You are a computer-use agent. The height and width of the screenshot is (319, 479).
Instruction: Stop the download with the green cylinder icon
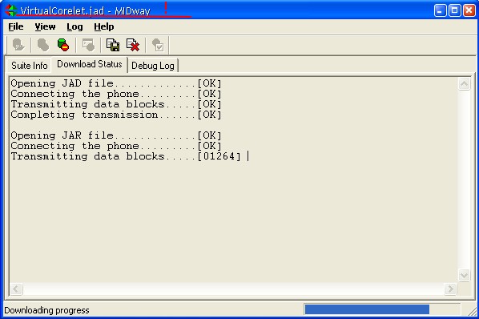point(63,45)
